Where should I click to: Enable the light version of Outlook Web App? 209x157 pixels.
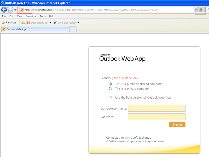[110, 98]
